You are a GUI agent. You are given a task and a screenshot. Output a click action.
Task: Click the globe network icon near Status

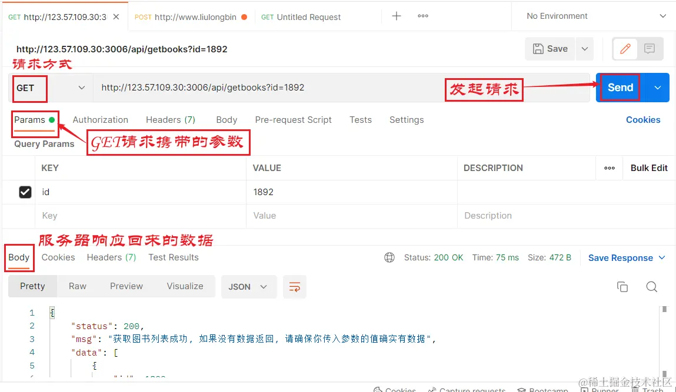click(389, 257)
